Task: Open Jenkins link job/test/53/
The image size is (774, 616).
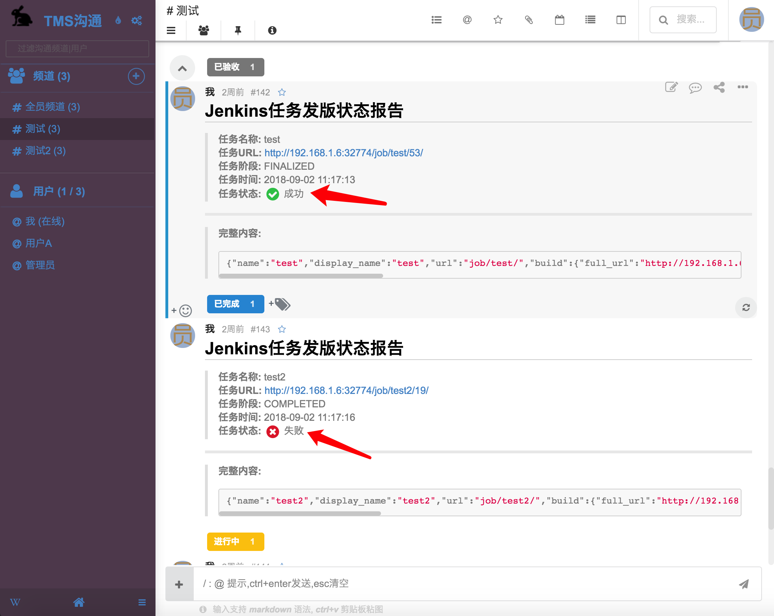Action: [x=344, y=153]
